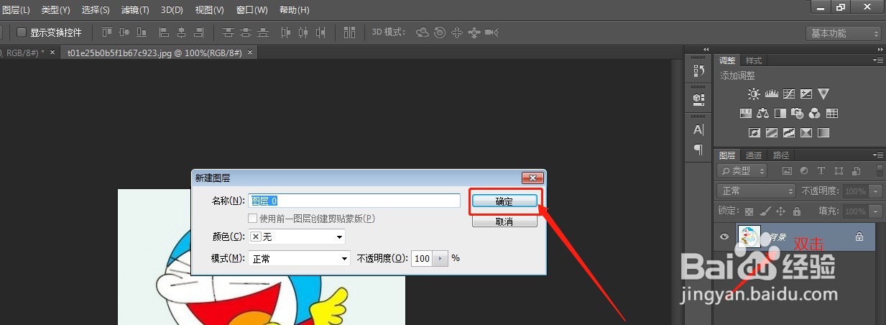Add a Posterize adjustment
This screenshot has width=886, height=325.
772,133
